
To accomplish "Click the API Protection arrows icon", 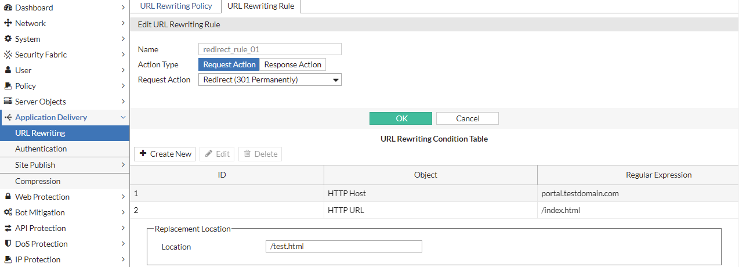I will coord(8,228).
